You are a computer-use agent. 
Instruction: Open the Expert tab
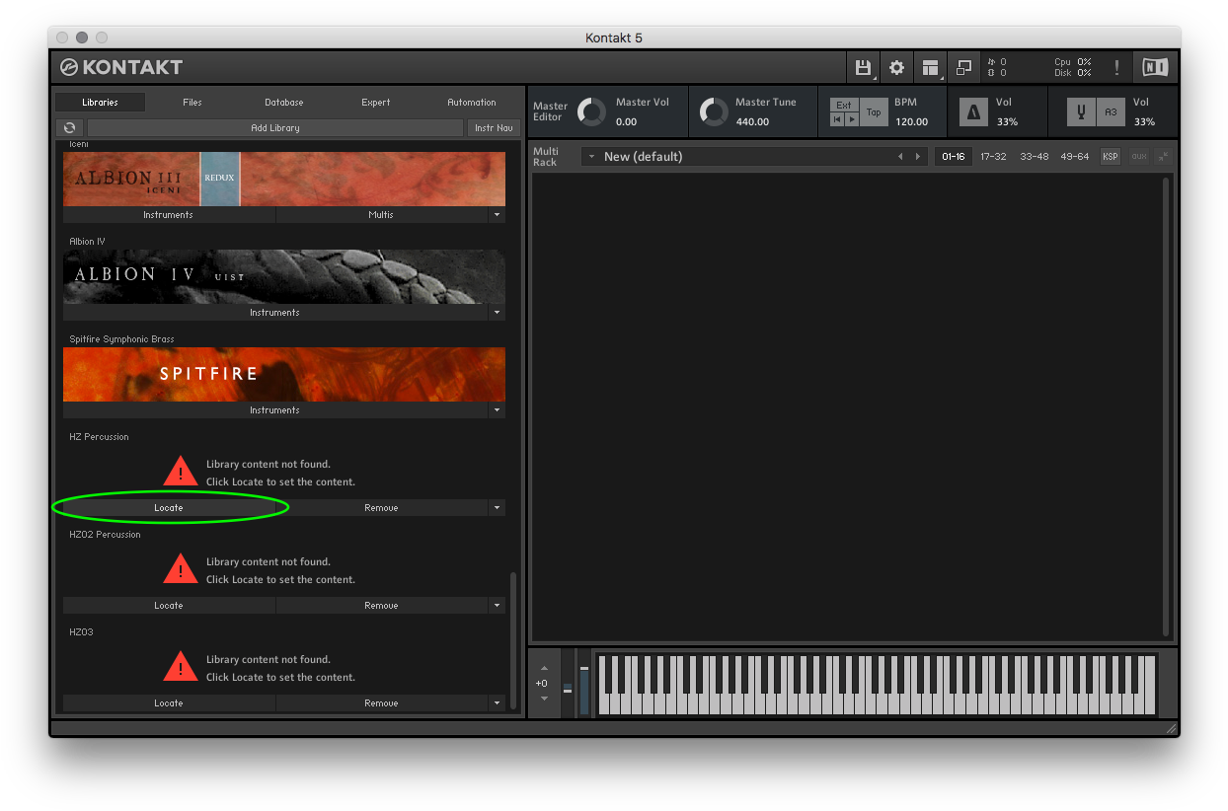376,103
